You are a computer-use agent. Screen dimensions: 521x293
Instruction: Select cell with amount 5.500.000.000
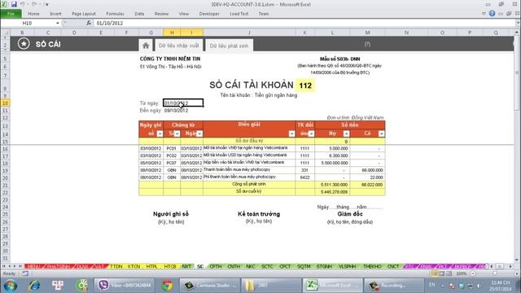(x=332, y=163)
